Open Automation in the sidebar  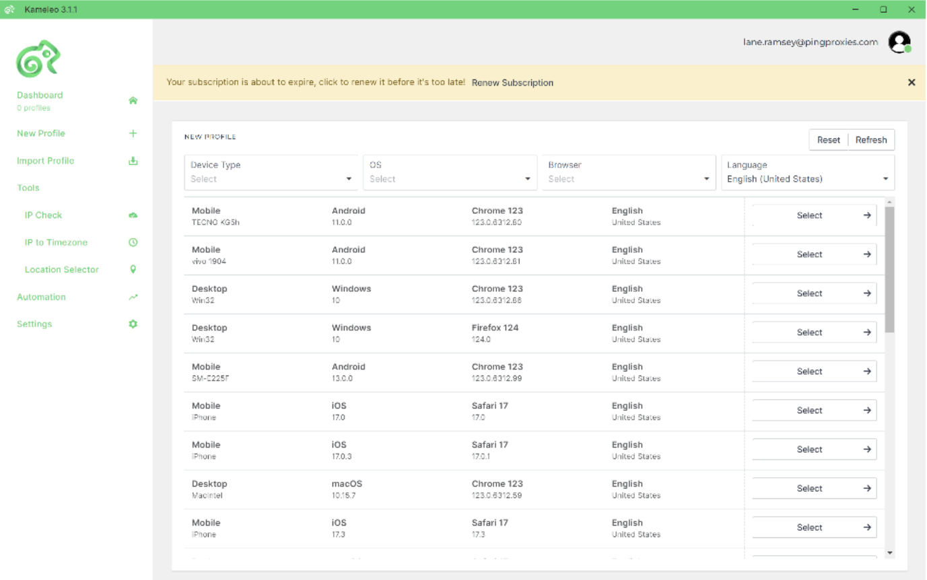click(x=41, y=297)
